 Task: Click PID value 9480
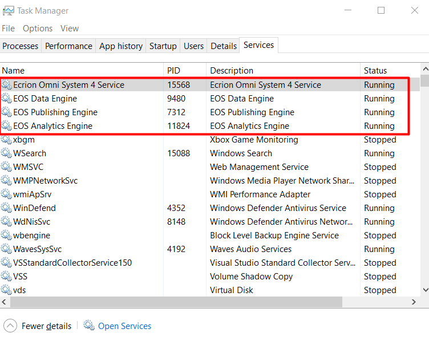click(x=176, y=99)
